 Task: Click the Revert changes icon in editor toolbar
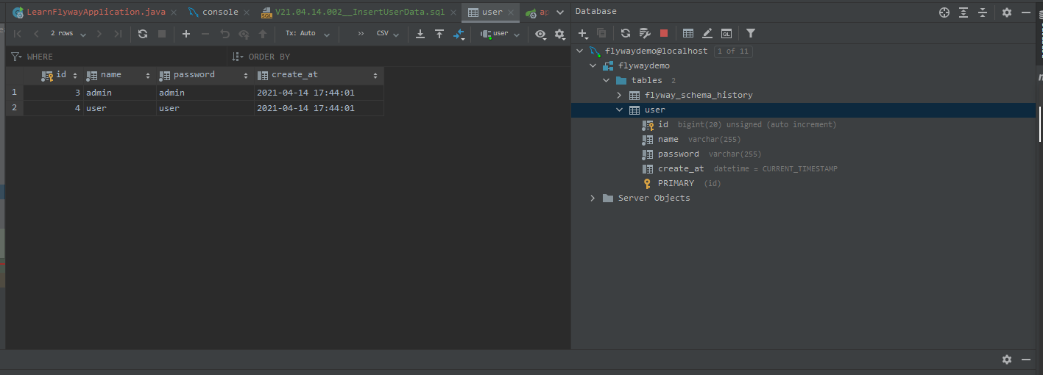click(x=224, y=34)
